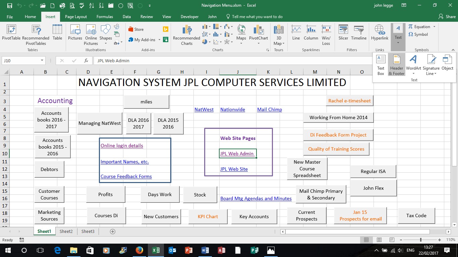Open Online Pictures
The width and height of the screenshot is (458, 257).
91,35
